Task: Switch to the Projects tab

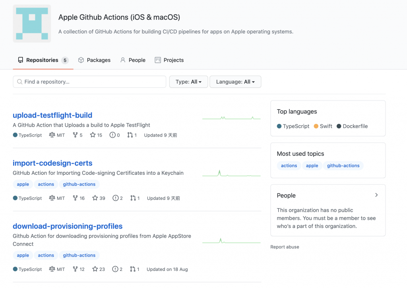Action: tap(169, 60)
